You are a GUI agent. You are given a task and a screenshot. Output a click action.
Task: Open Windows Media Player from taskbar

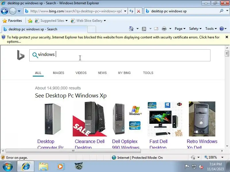click(60, 167)
